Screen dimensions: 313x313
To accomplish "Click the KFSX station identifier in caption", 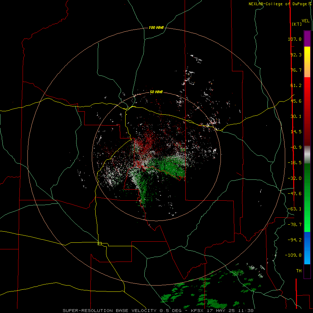I will 198,311.
